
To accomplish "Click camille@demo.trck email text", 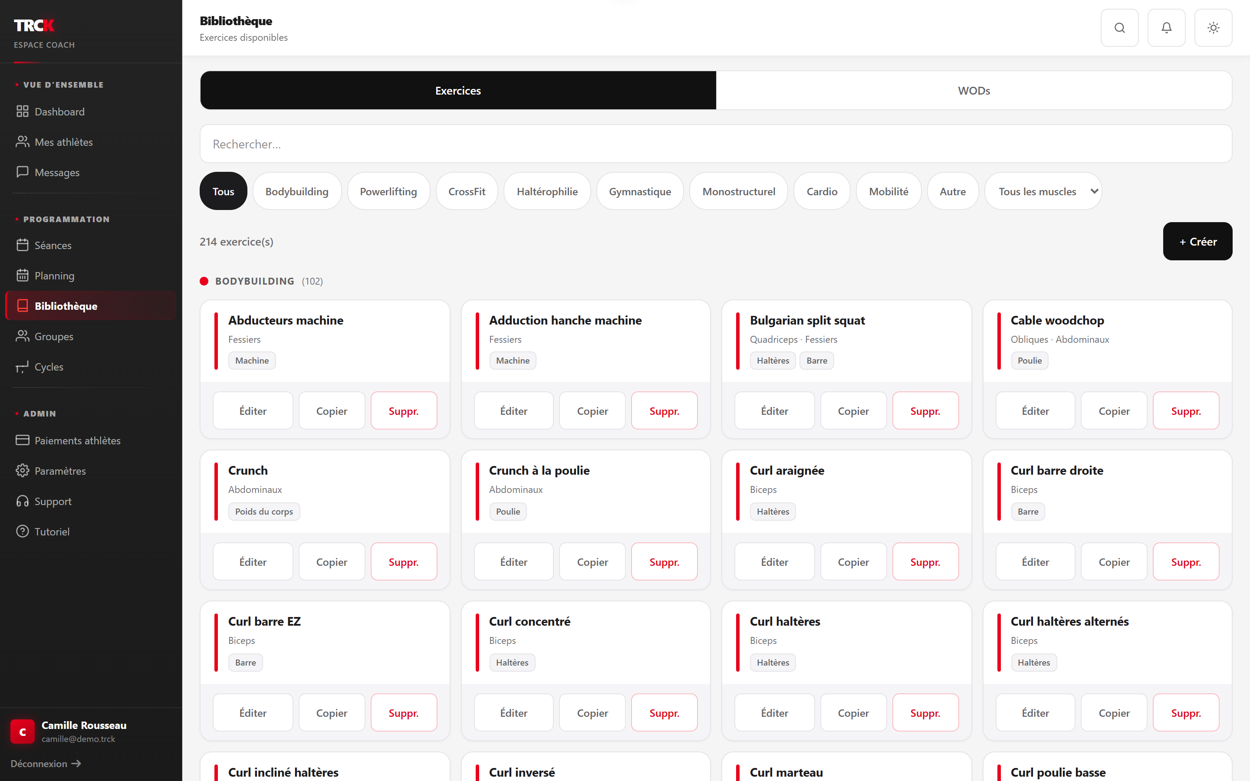I will point(78,738).
